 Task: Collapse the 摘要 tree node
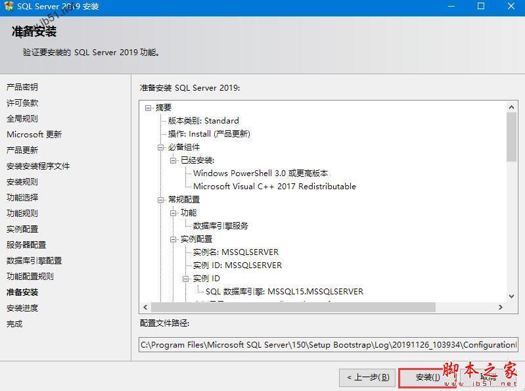point(148,108)
